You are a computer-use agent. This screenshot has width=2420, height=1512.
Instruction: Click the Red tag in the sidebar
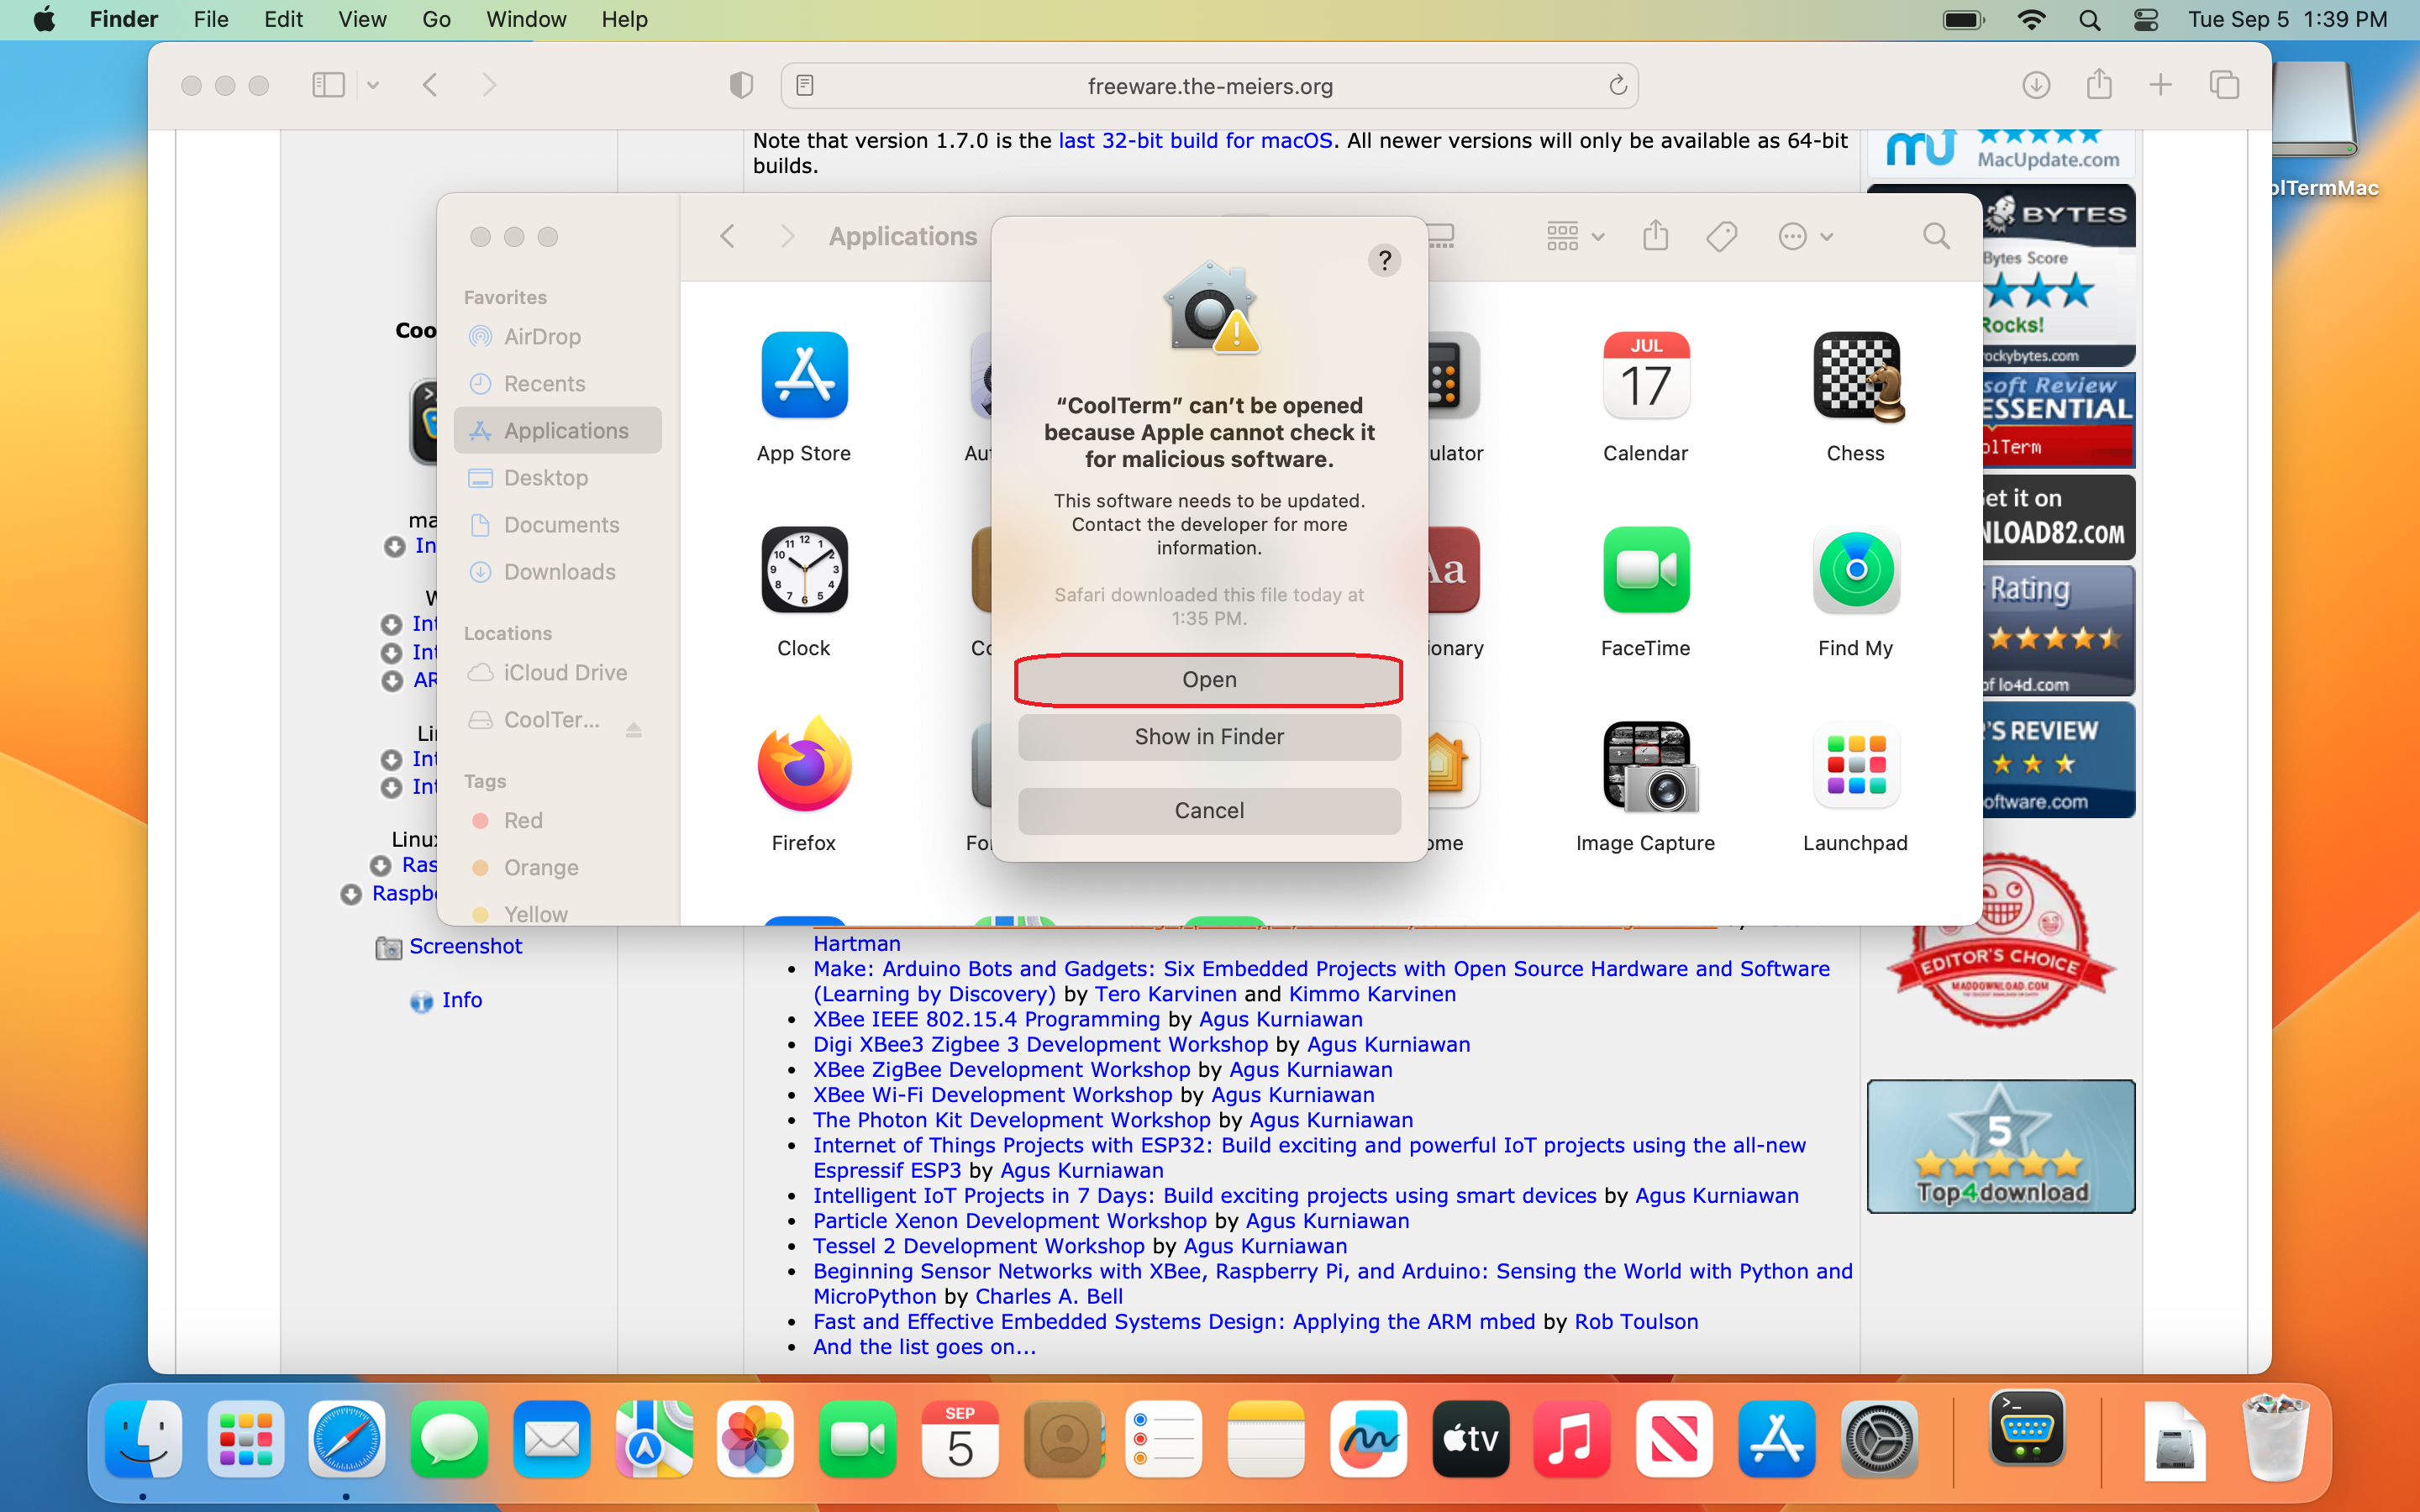tap(522, 820)
